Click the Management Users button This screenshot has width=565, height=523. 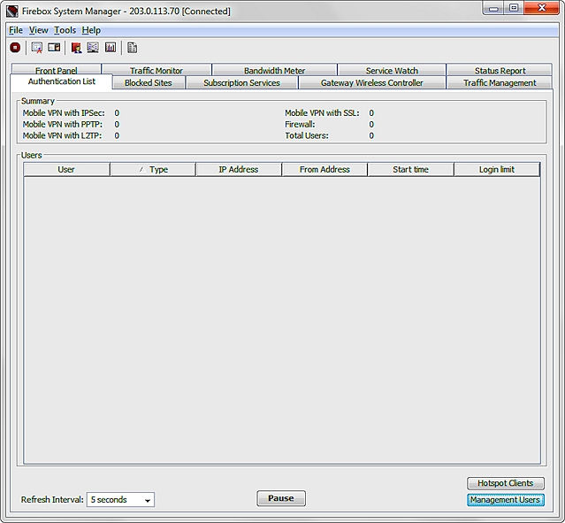click(x=505, y=500)
